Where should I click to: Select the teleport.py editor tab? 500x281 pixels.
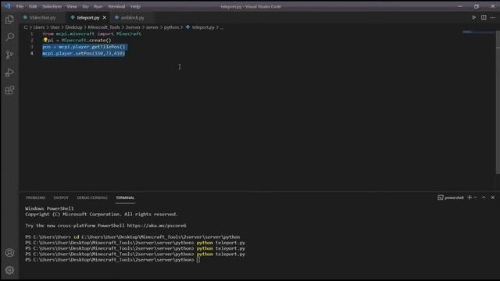(x=88, y=17)
